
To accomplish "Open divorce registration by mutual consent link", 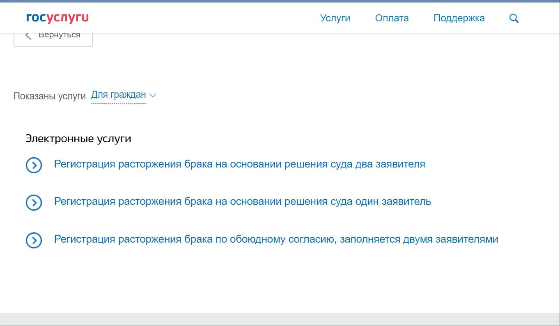I will (x=276, y=239).
